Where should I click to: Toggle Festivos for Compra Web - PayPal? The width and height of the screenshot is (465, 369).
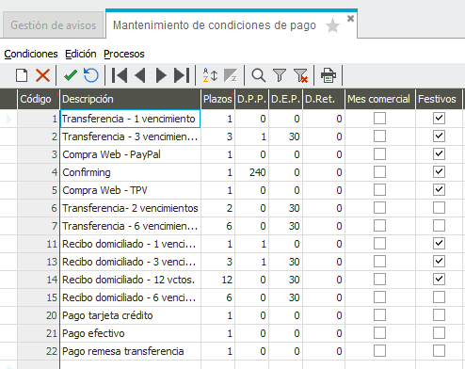pos(439,154)
